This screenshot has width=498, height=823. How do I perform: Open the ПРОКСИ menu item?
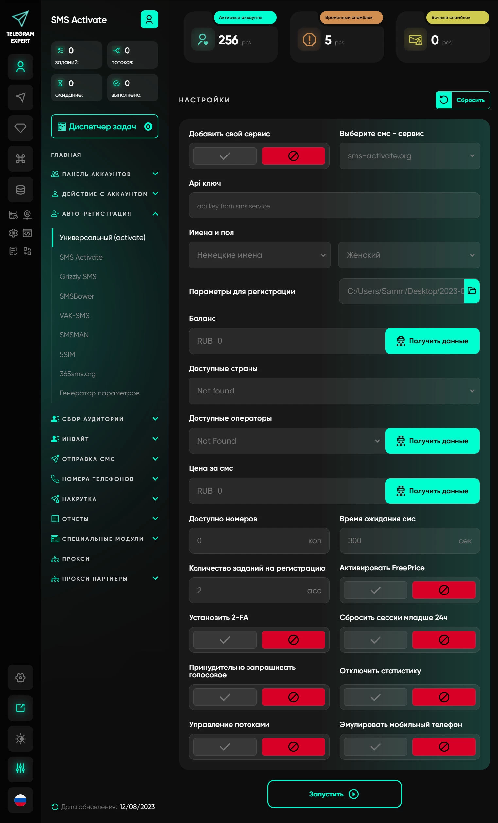[70, 559]
